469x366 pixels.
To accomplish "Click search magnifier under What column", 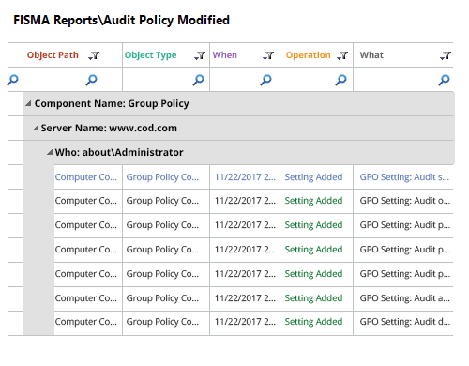I will coord(444,80).
